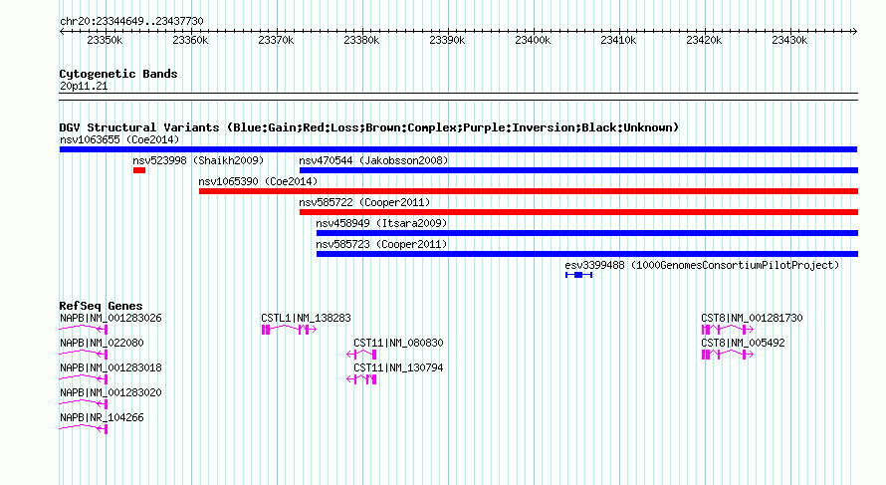Click the DGV Structural Variants track title

pos(369,127)
